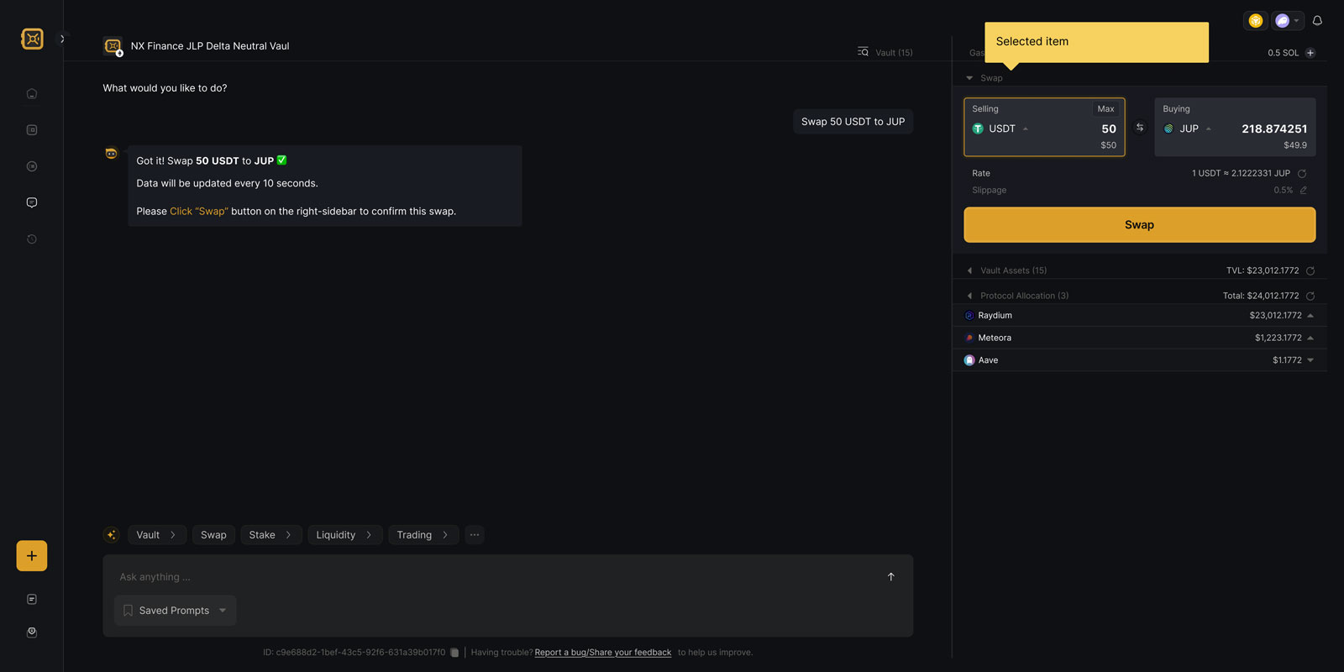Click the Raydium $23,012.1772 value

coord(1275,316)
